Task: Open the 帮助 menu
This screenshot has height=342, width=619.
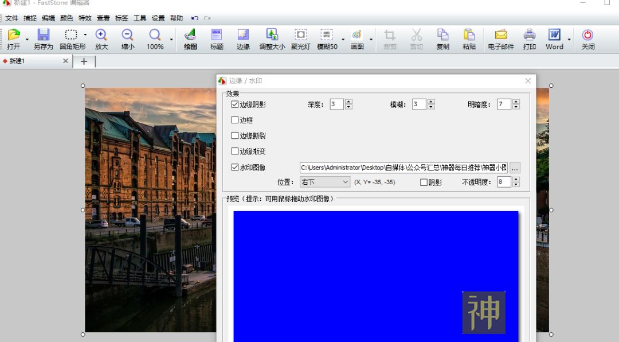Action: pyautogui.click(x=177, y=18)
